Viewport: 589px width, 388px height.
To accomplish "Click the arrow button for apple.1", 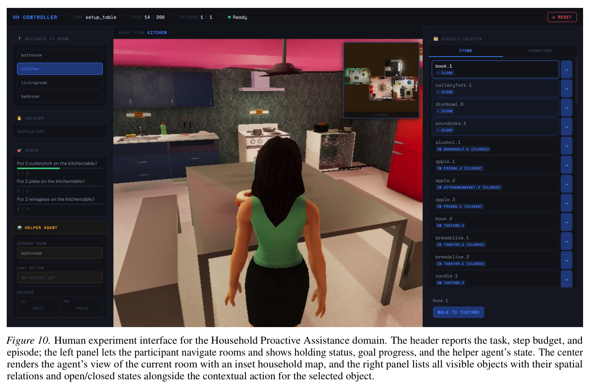I will click(566, 165).
